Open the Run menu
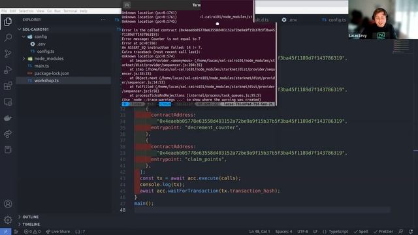The image size is (418, 235). point(57,11)
